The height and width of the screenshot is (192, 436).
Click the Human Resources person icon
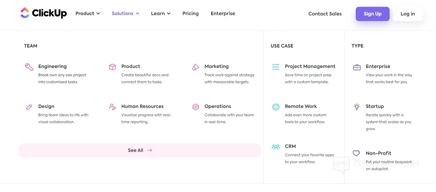112,107
